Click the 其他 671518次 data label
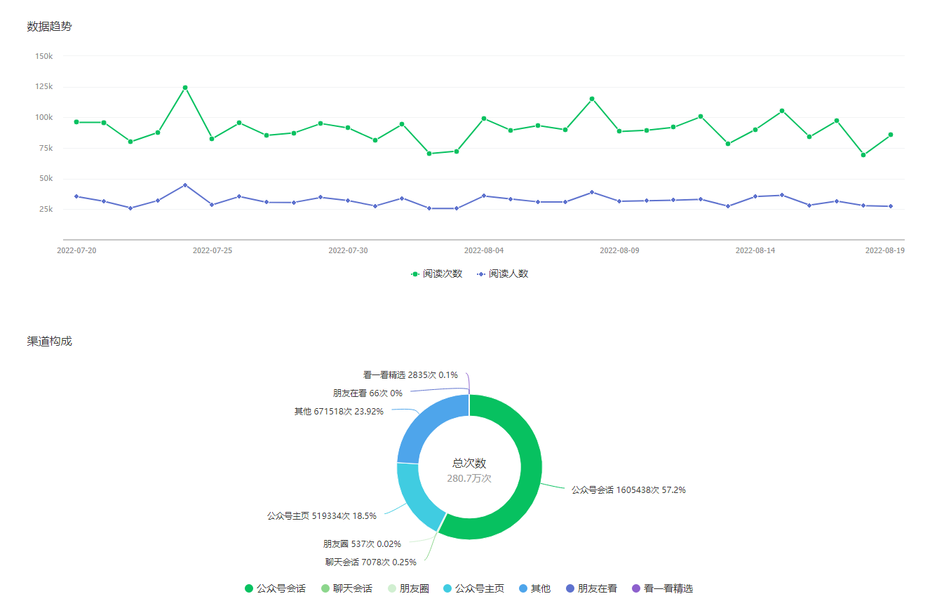Image resolution: width=937 pixels, height=601 pixels. click(339, 412)
